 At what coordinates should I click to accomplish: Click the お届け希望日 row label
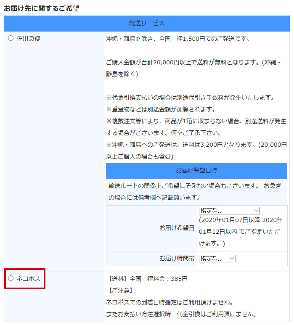[x=177, y=228]
